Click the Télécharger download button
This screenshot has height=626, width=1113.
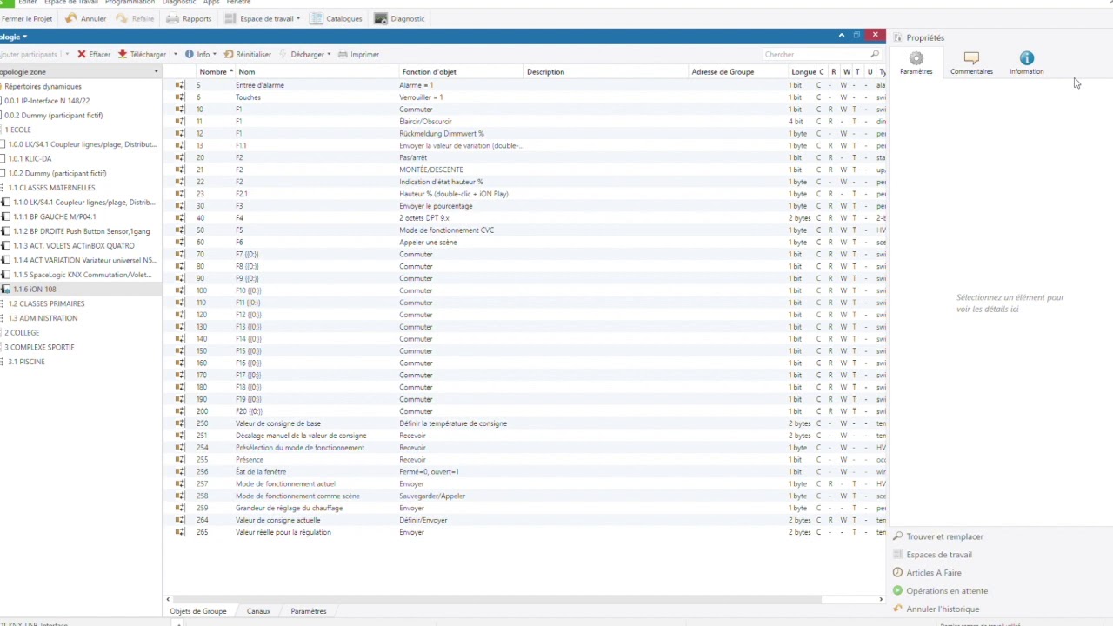point(142,54)
